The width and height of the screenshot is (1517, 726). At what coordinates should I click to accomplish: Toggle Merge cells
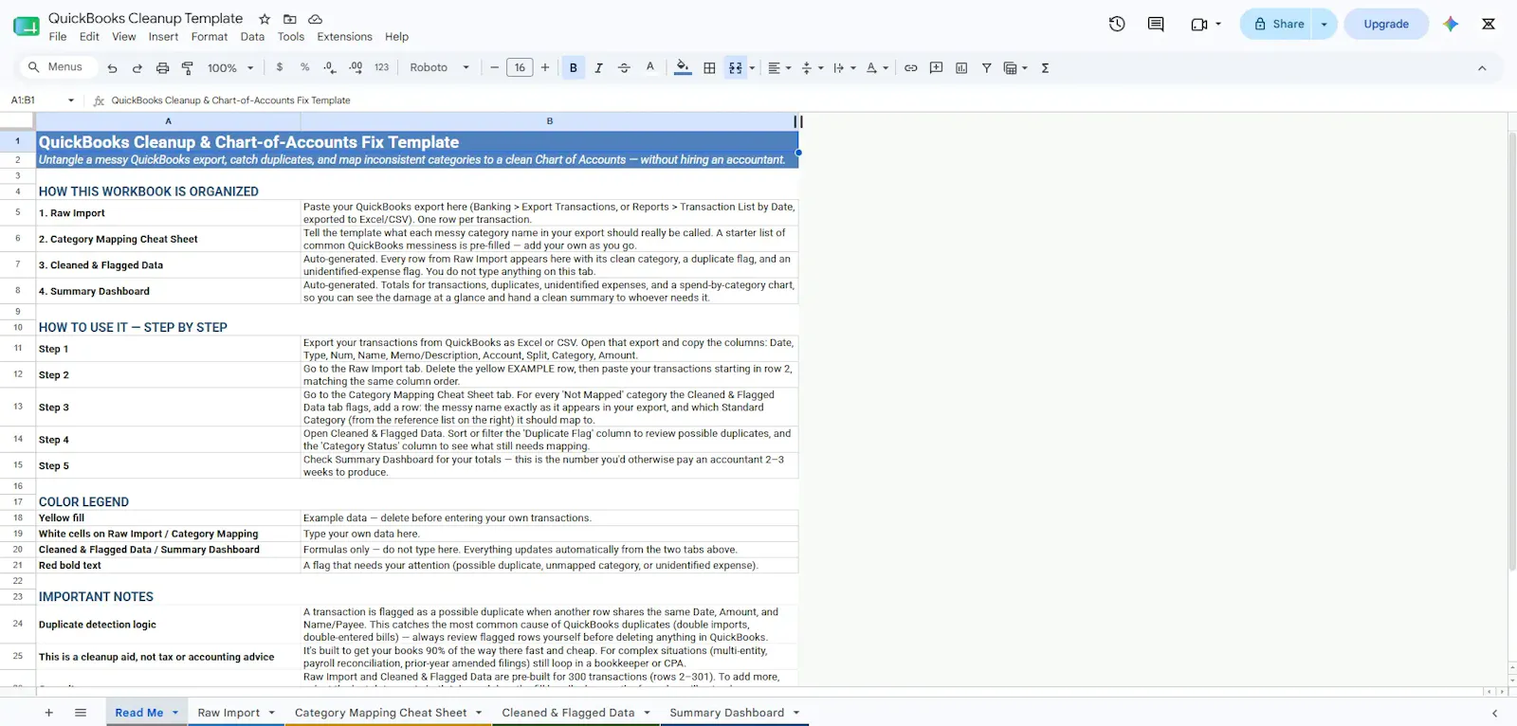click(735, 68)
